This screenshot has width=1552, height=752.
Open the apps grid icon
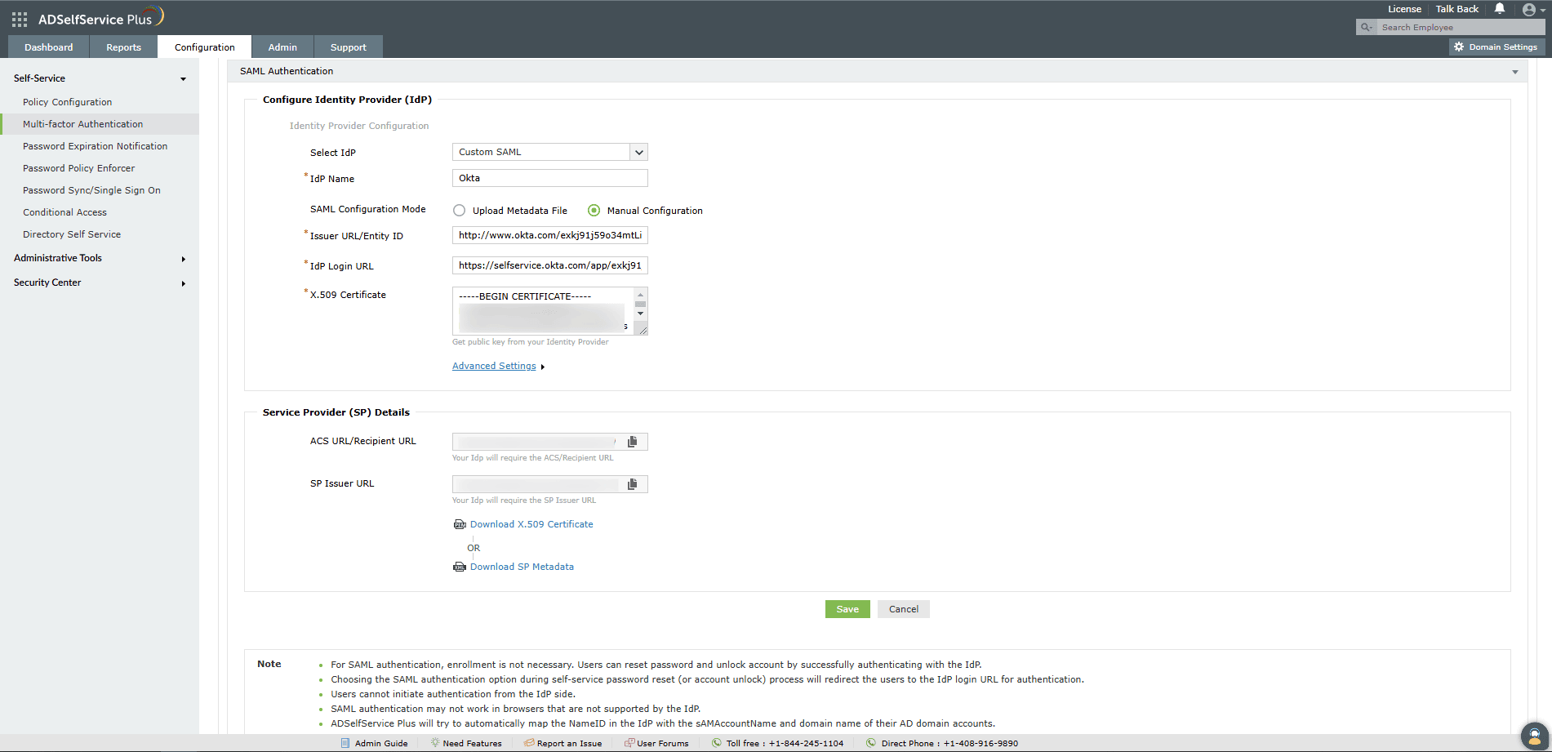point(20,19)
